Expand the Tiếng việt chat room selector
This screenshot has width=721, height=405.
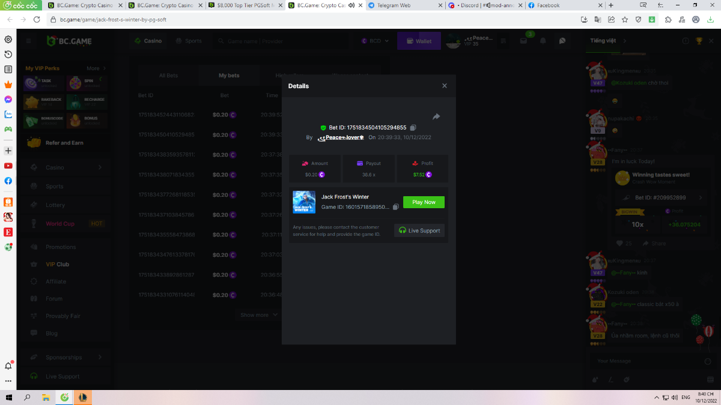point(624,41)
